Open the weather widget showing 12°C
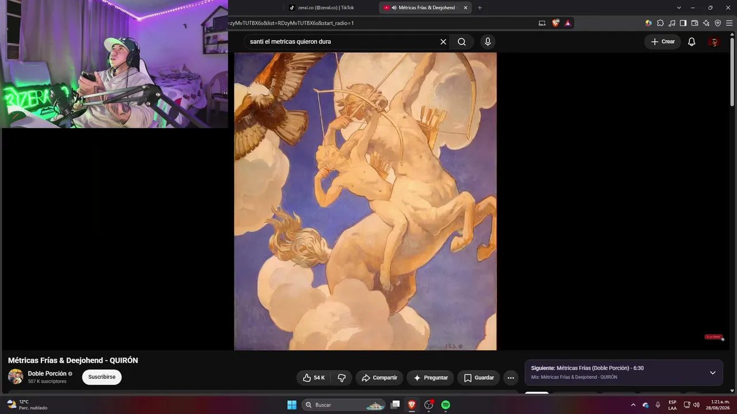This screenshot has height=414, width=737. (27, 405)
